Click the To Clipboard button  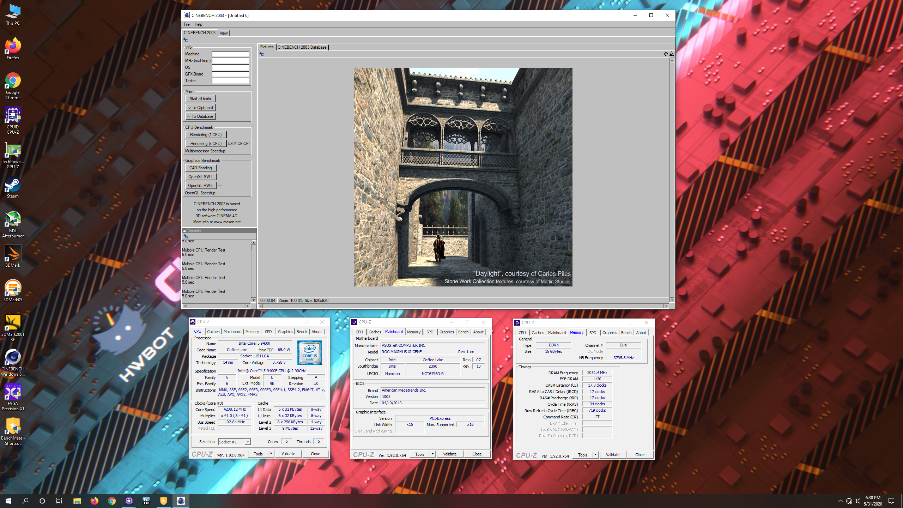(x=200, y=108)
